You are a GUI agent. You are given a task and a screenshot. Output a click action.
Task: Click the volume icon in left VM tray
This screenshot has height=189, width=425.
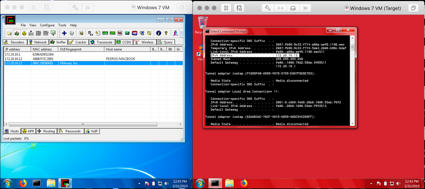pos(167,183)
